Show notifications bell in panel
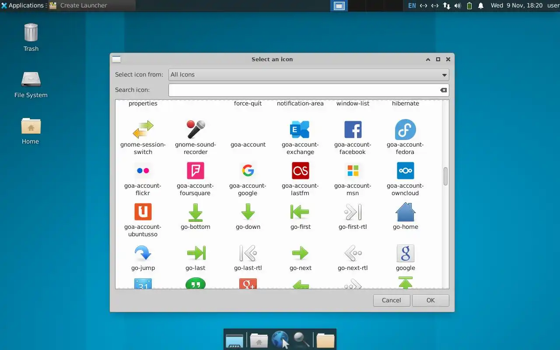Viewport: 560px width, 350px height. pos(481,6)
